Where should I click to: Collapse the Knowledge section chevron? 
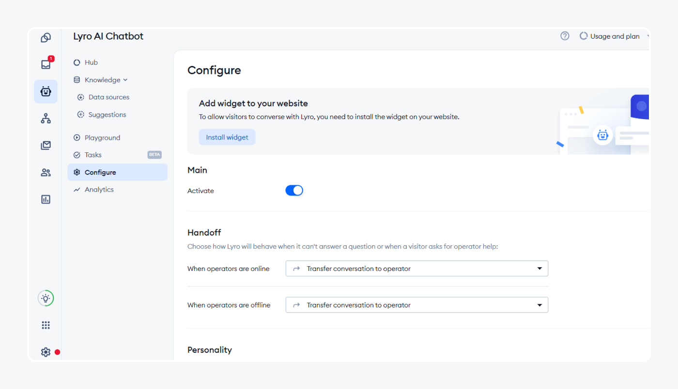click(125, 80)
